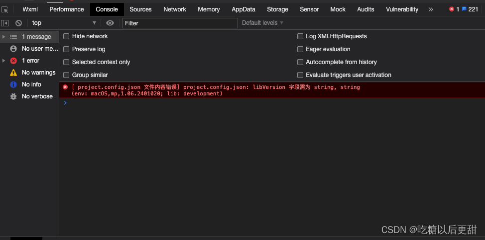The height and width of the screenshot is (240, 485).
Task: Toggle the console sidebar panel icon
Action: click(4, 23)
